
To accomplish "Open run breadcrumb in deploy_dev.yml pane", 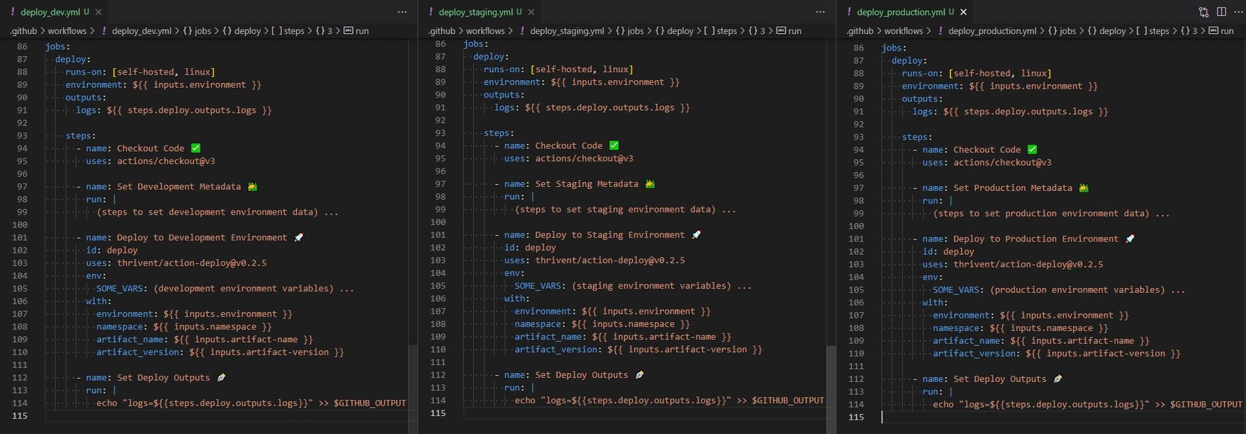I will pos(356,31).
